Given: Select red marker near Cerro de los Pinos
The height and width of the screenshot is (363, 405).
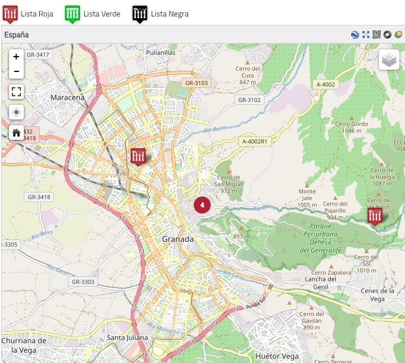Looking at the screenshot, I should coord(374,215).
